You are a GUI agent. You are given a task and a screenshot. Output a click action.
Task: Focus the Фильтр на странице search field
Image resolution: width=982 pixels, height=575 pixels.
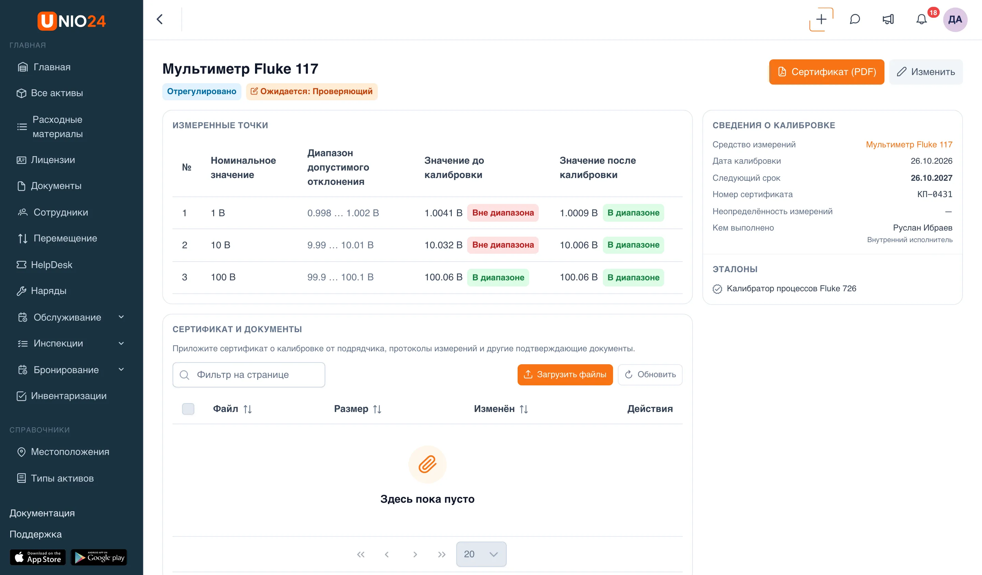click(249, 374)
